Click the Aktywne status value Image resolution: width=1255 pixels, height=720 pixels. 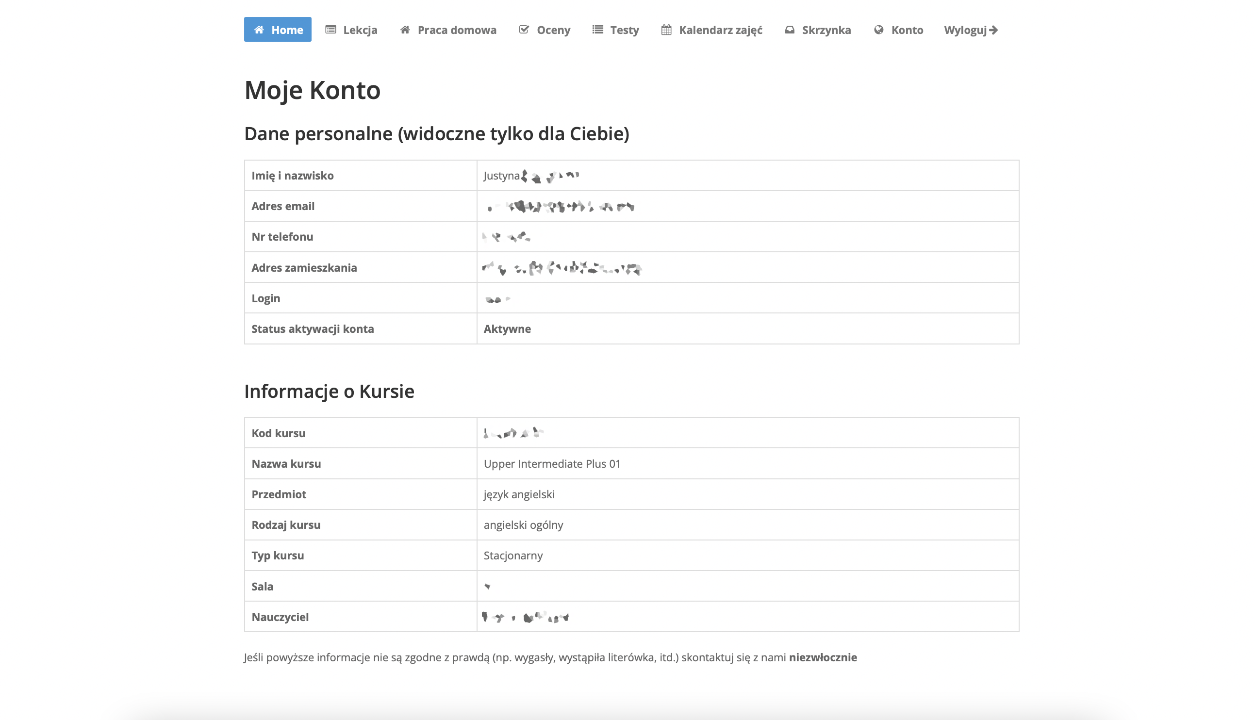pos(507,329)
